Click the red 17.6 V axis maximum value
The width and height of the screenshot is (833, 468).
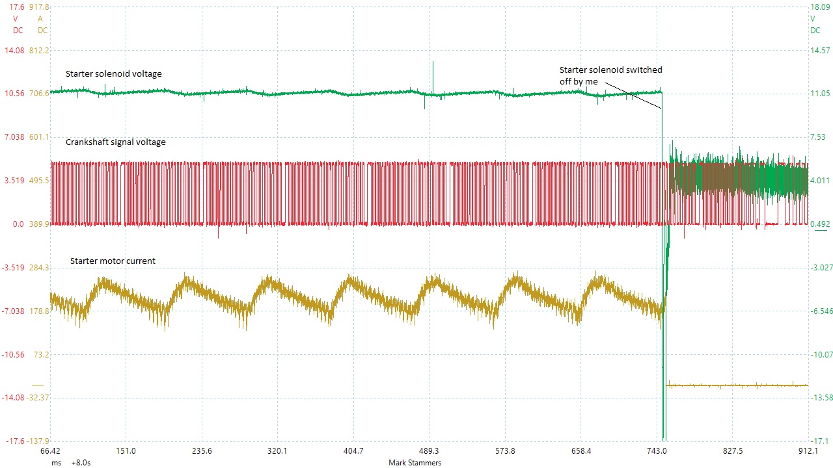16,7
